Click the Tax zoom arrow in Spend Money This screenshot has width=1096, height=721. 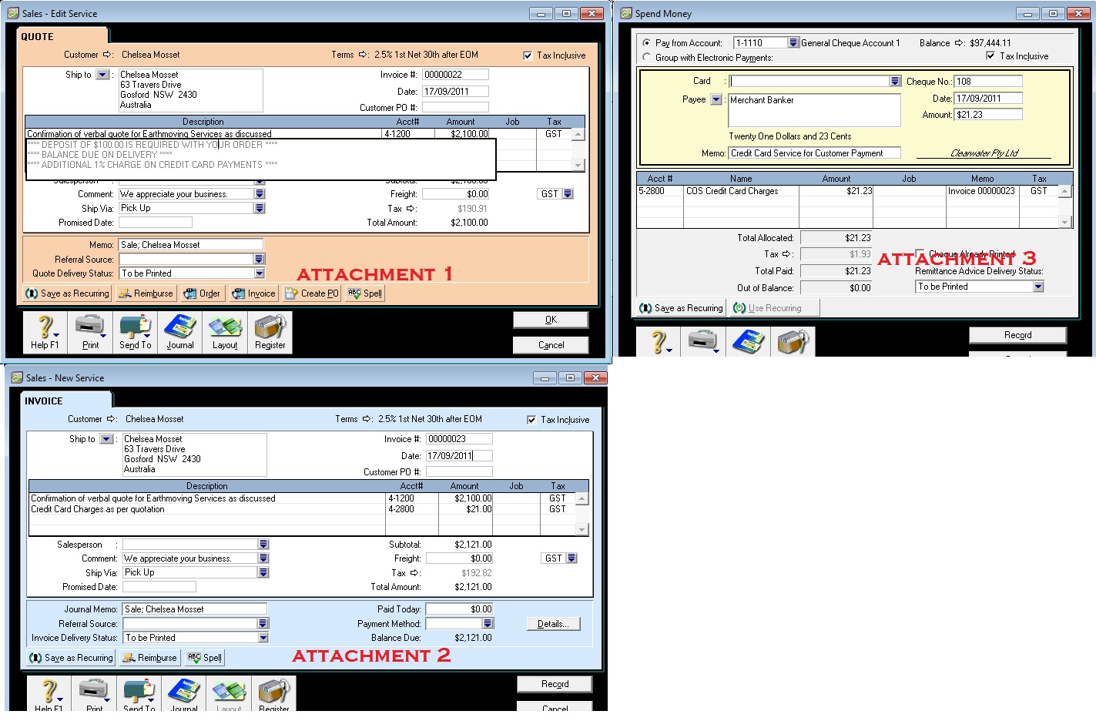pyautogui.click(x=787, y=254)
